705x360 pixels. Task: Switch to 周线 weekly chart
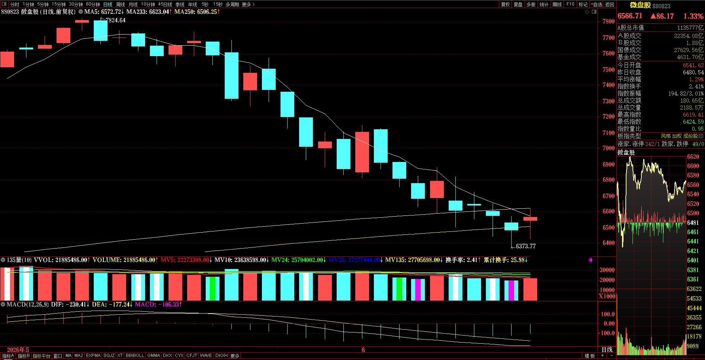(121, 4)
